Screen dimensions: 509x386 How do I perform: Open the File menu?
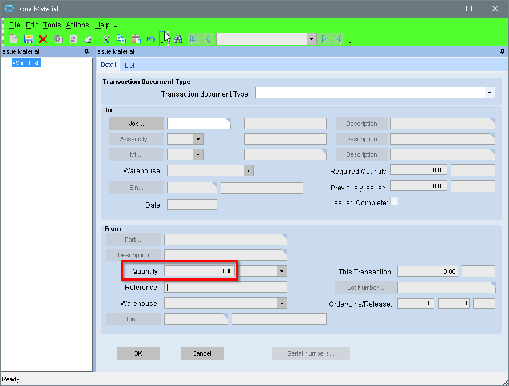[15, 25]
